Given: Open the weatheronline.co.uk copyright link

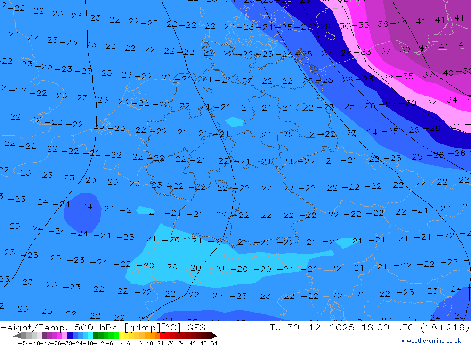Looking at the screenshot, I should coord(431,340).
